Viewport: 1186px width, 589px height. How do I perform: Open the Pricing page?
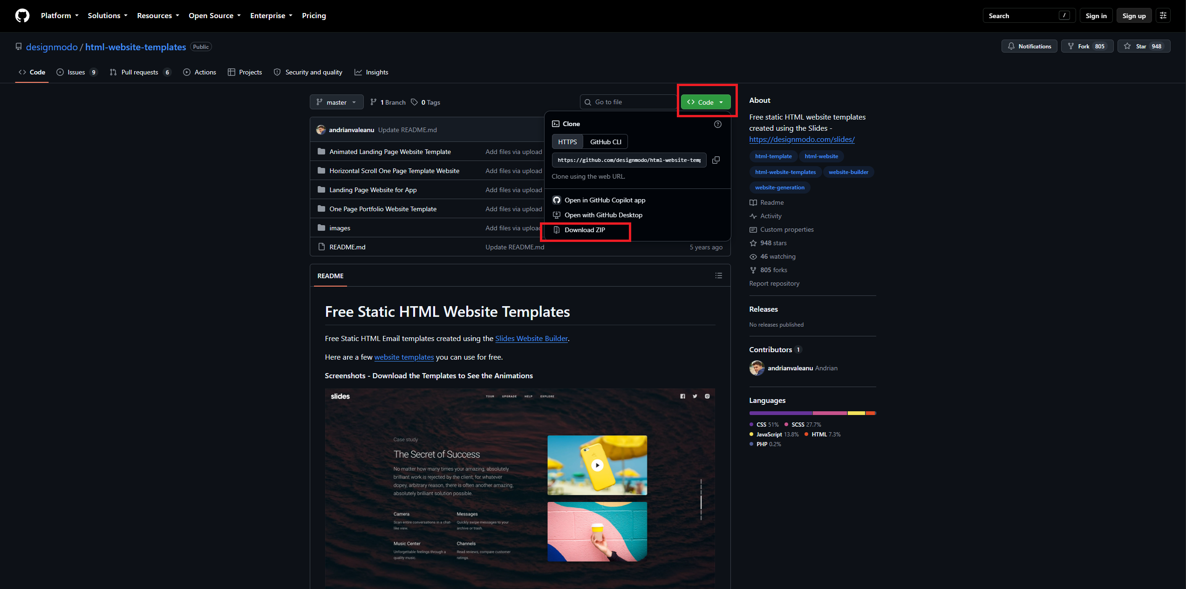tap(314, 16)
